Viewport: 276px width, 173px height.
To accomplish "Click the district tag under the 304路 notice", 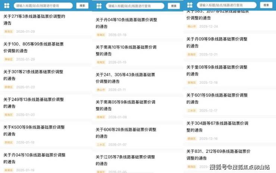I will pos(192,139).
